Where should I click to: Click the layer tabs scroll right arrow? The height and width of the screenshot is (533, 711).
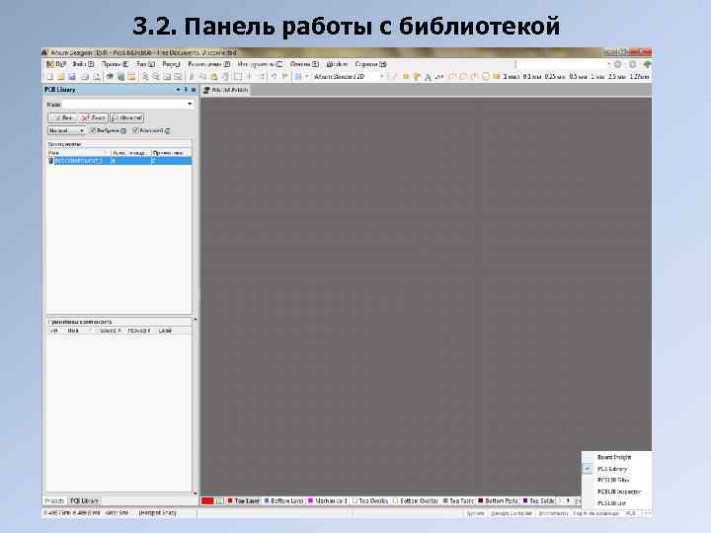[568, 500]
